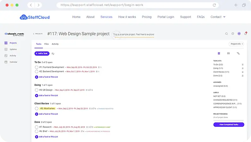Click the project progress bar

[x=229, y=120]
